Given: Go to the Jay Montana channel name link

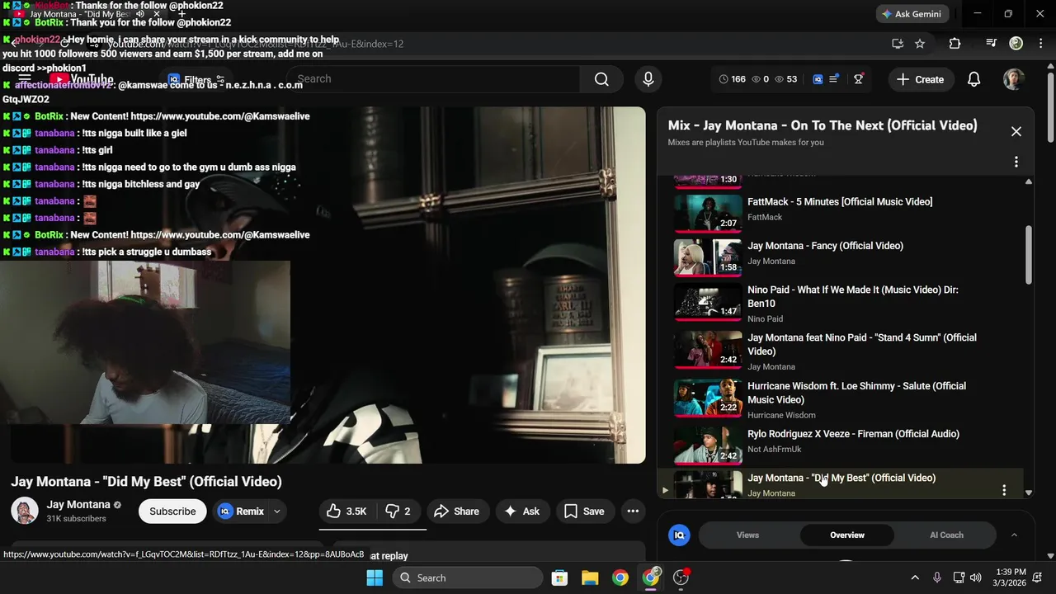Looking at the screenshot, I should 78,504.
